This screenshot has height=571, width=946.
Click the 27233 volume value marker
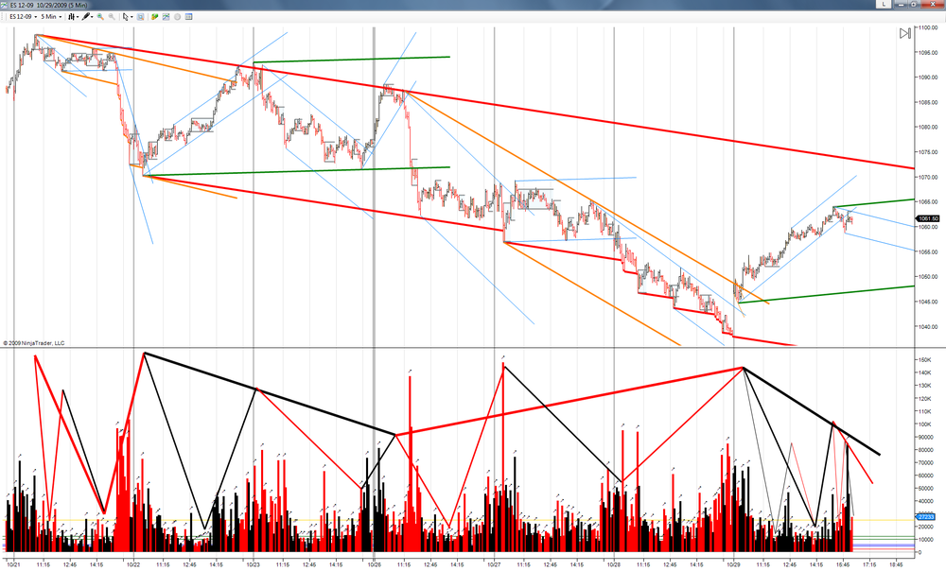[926, 517]
